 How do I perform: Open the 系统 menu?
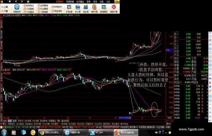coord(95,2)
